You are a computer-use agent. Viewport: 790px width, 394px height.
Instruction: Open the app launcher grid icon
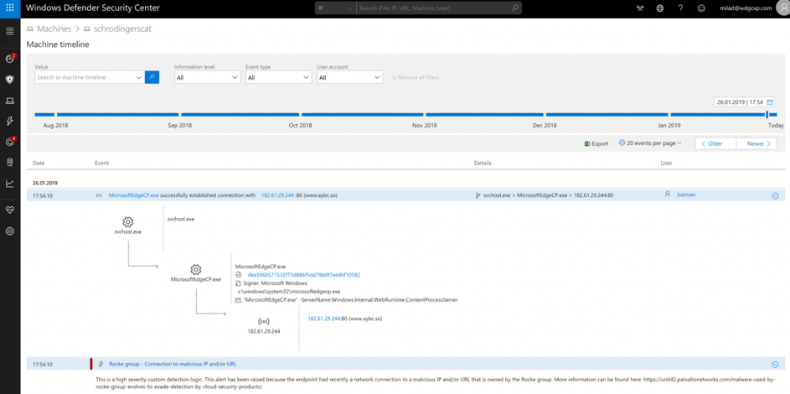coord(10,8)
